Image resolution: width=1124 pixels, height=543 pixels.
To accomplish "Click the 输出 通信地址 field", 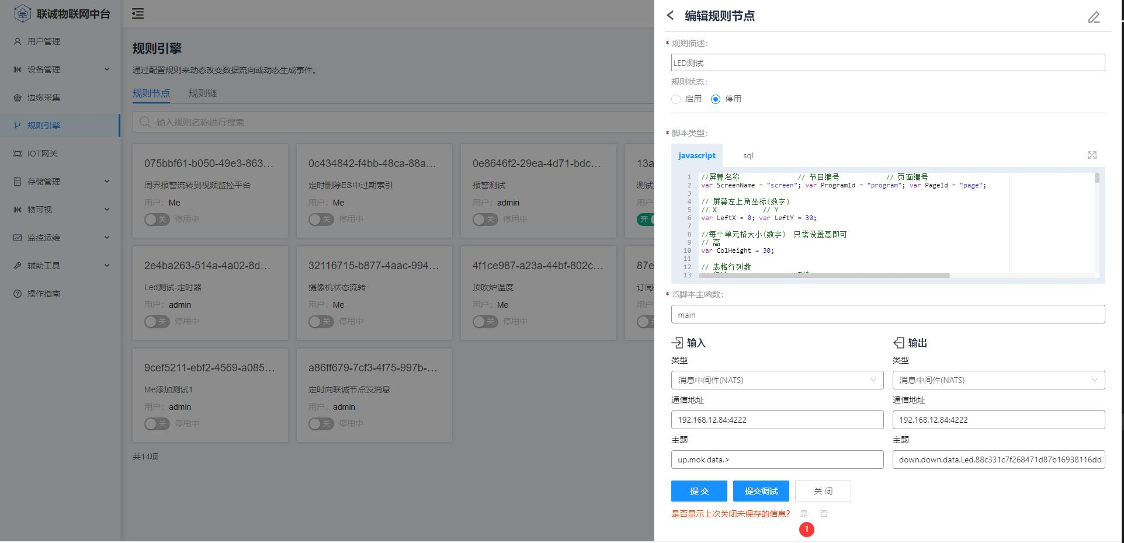I will pos(998,420).
